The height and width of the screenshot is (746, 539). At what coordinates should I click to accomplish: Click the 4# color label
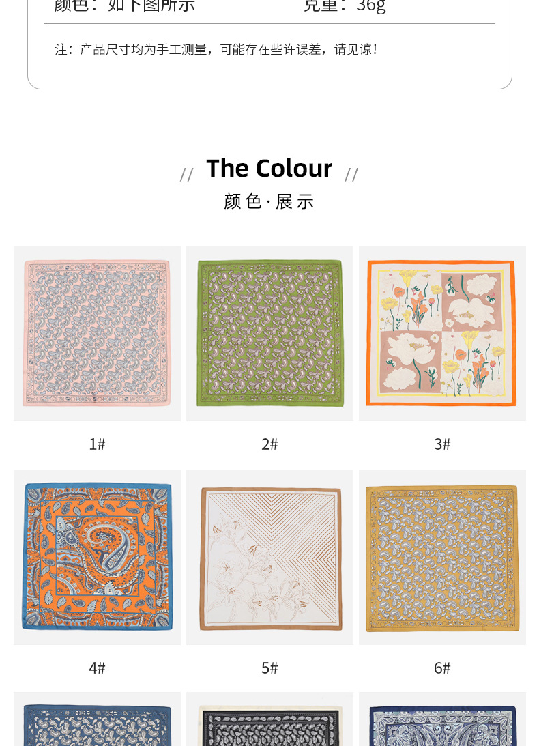coord(97,668)
